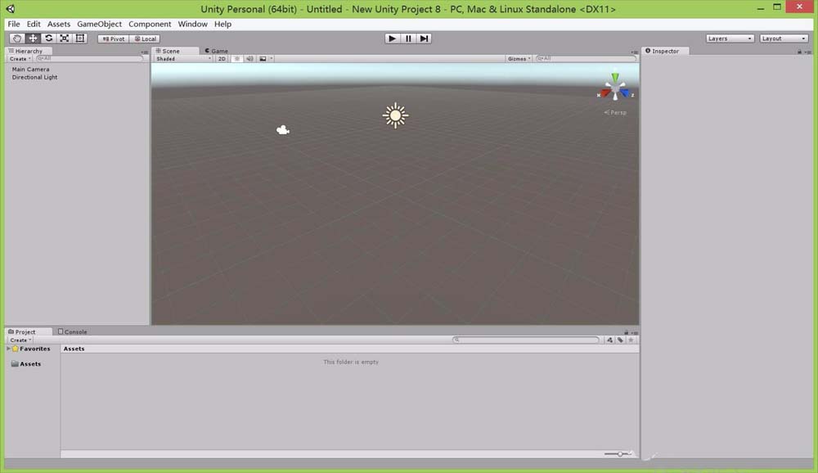Switch to the Game tab
The height and width of the screenshot is (473, 818).
(216, 51)
